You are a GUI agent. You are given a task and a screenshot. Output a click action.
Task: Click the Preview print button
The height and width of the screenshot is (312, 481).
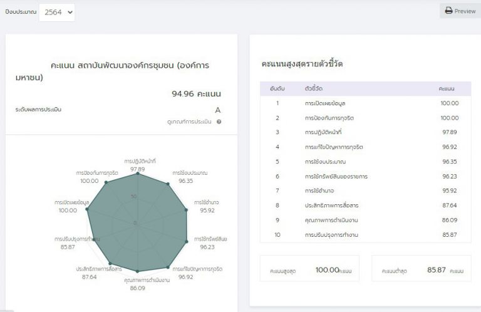pyautogui.click(x=460, y=11)
